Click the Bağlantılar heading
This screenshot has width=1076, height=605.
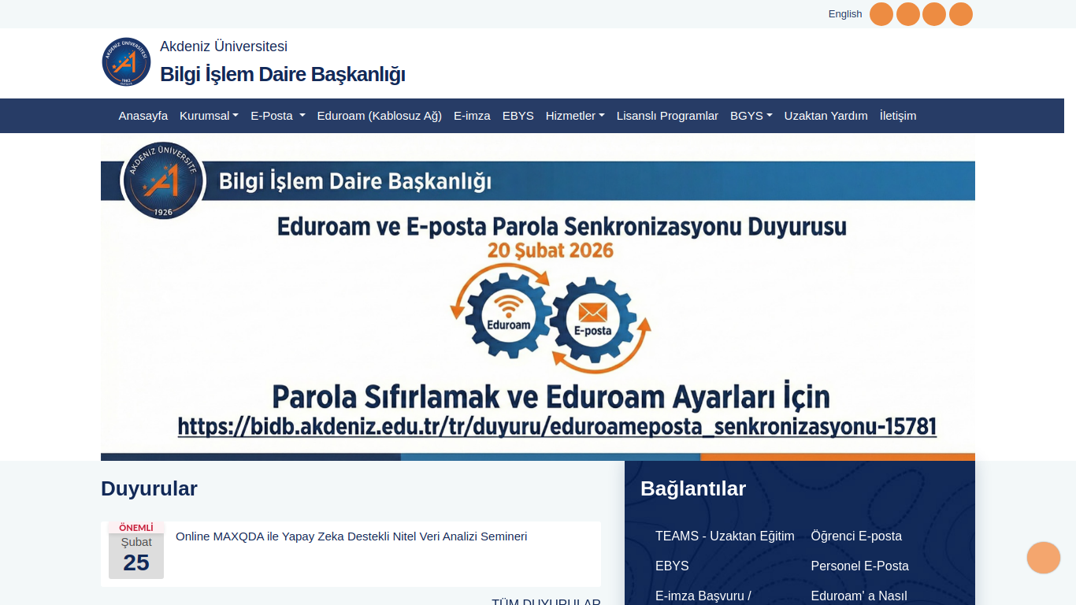[x=693, y=488]
